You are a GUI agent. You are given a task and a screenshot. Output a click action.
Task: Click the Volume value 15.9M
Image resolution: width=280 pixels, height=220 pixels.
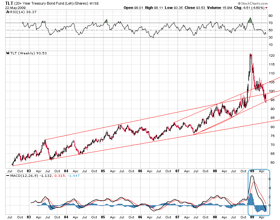(x=227, y=8)
